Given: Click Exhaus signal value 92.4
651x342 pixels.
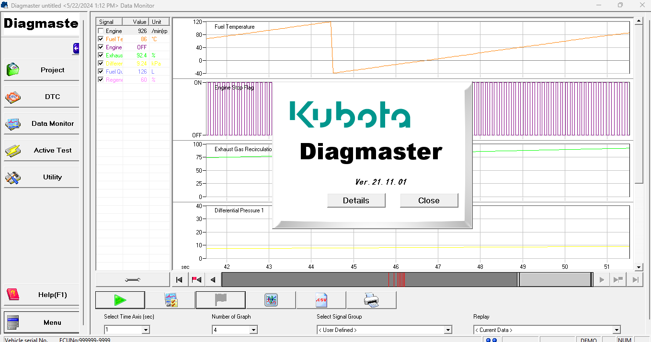Looking at the screenshot, I should coord(141,55).
